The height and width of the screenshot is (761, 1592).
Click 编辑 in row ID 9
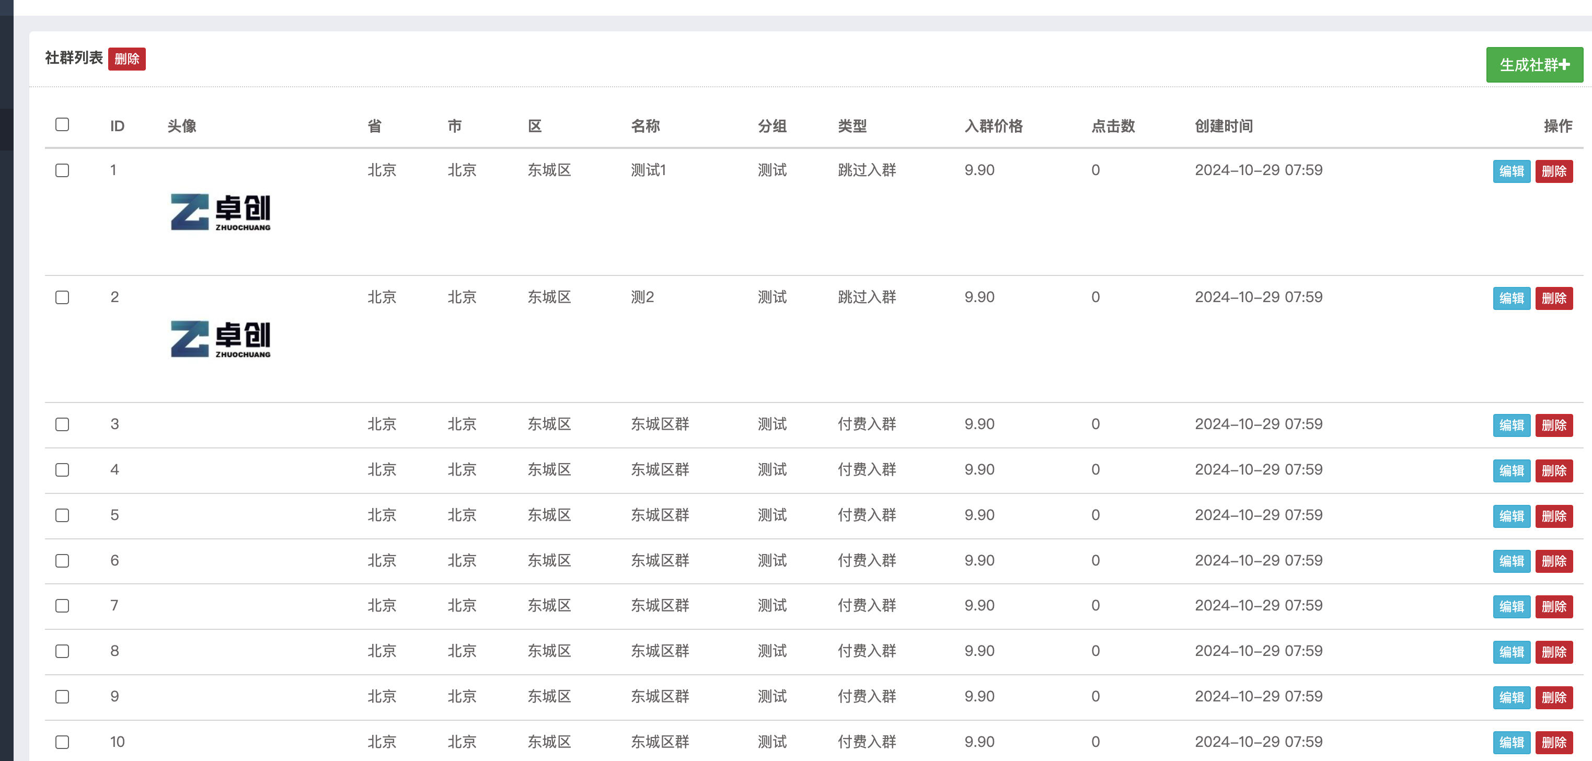(x=1512, y=698)
